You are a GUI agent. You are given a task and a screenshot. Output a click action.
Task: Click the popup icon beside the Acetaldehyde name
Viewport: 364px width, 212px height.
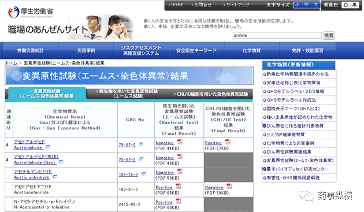(x=47, y=147)
